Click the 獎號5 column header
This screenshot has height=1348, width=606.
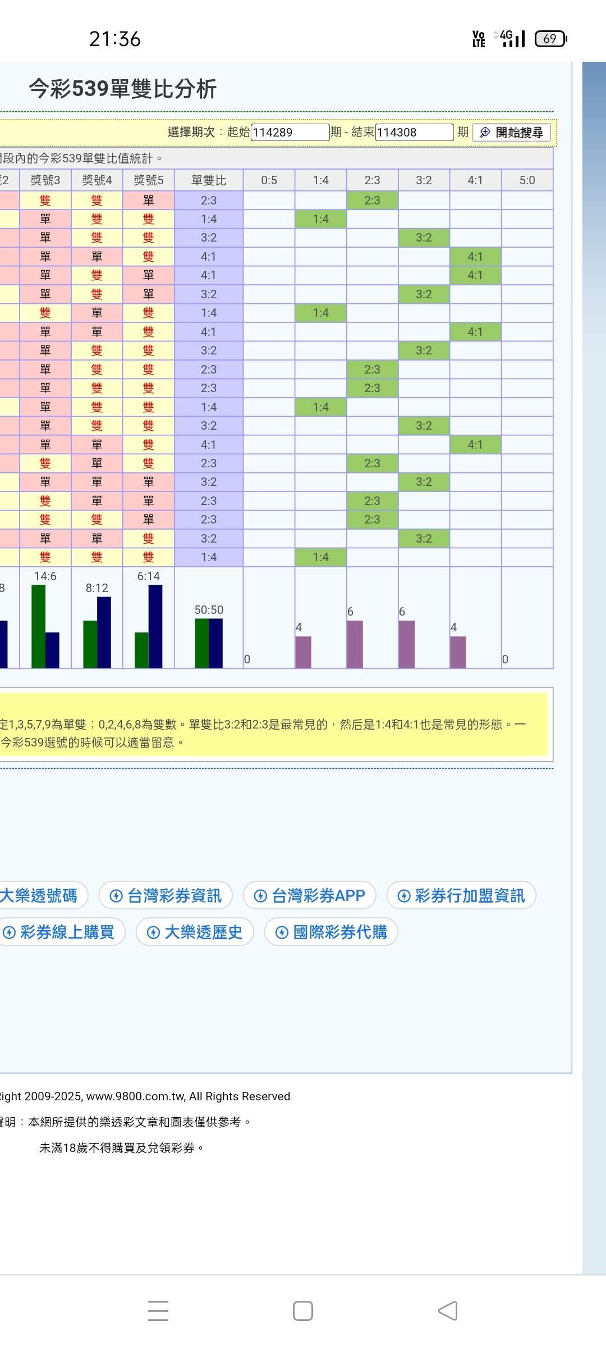coord(149,180)
